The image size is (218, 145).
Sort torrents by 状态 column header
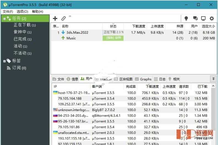pyautogui.click(x=113, y=26)
